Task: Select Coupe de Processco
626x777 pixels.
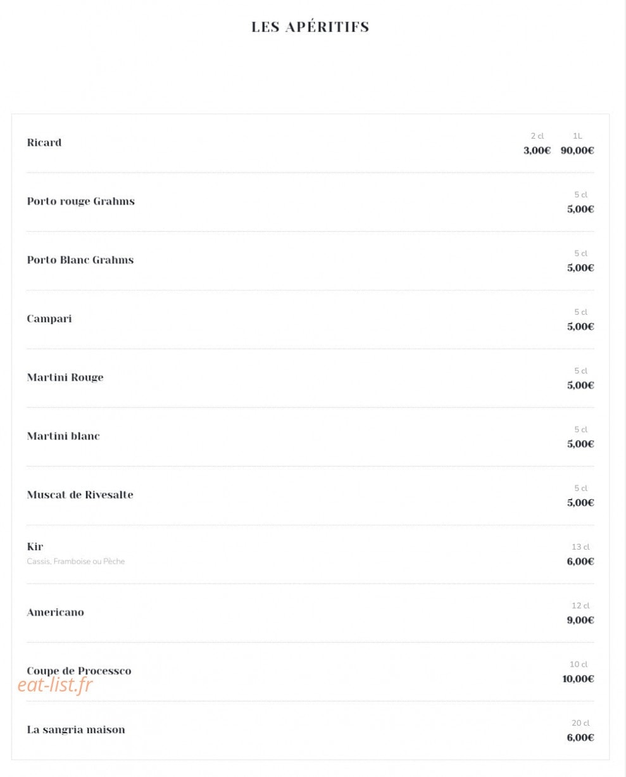Action: 79,671
